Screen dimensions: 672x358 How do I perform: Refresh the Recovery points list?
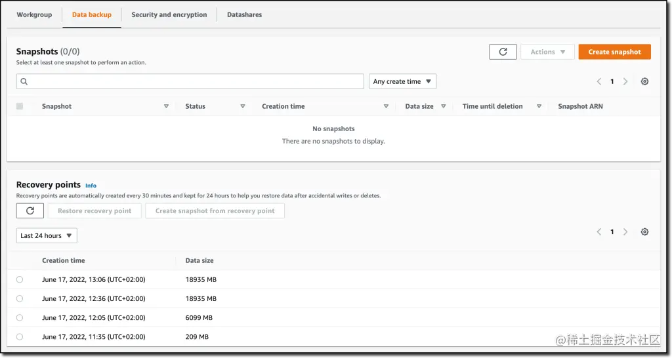pos(30,210)
